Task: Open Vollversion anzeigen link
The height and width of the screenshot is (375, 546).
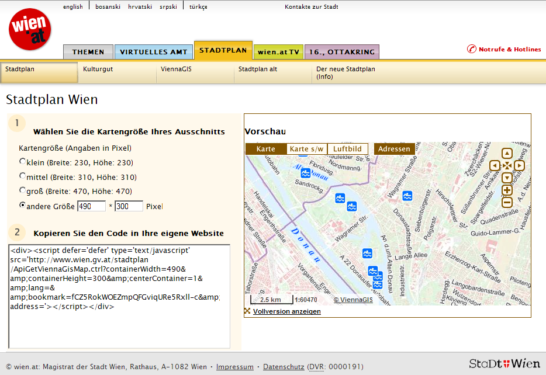Action: coord(286,312)
